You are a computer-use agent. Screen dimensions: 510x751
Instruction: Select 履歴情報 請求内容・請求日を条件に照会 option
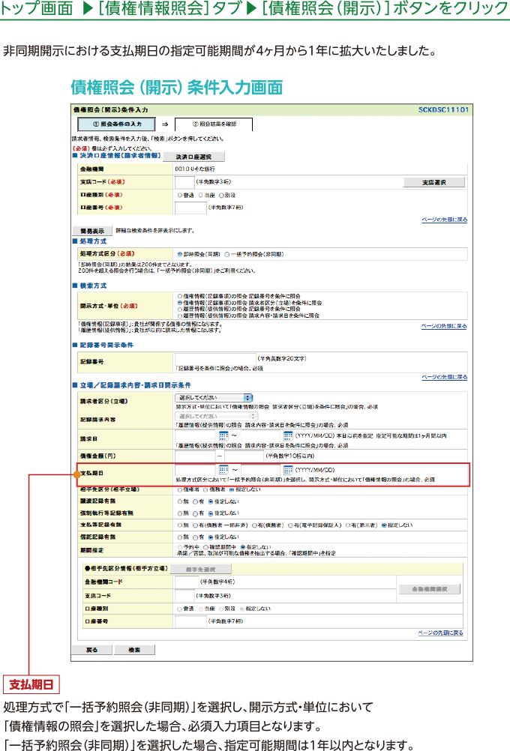[180, 316]
